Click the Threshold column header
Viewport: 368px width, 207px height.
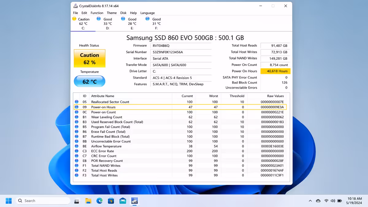click(x=237, y=96)
